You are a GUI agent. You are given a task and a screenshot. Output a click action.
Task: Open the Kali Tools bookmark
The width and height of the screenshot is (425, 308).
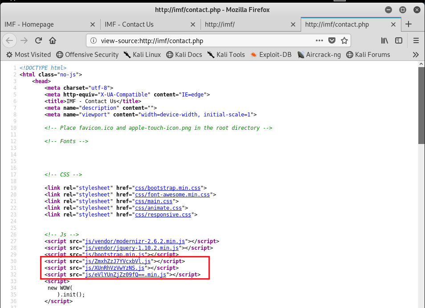[x=226, y=55]
